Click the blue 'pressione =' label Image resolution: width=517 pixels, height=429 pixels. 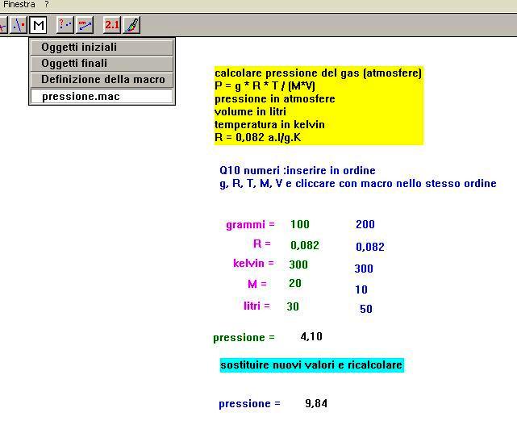[249, 404]
